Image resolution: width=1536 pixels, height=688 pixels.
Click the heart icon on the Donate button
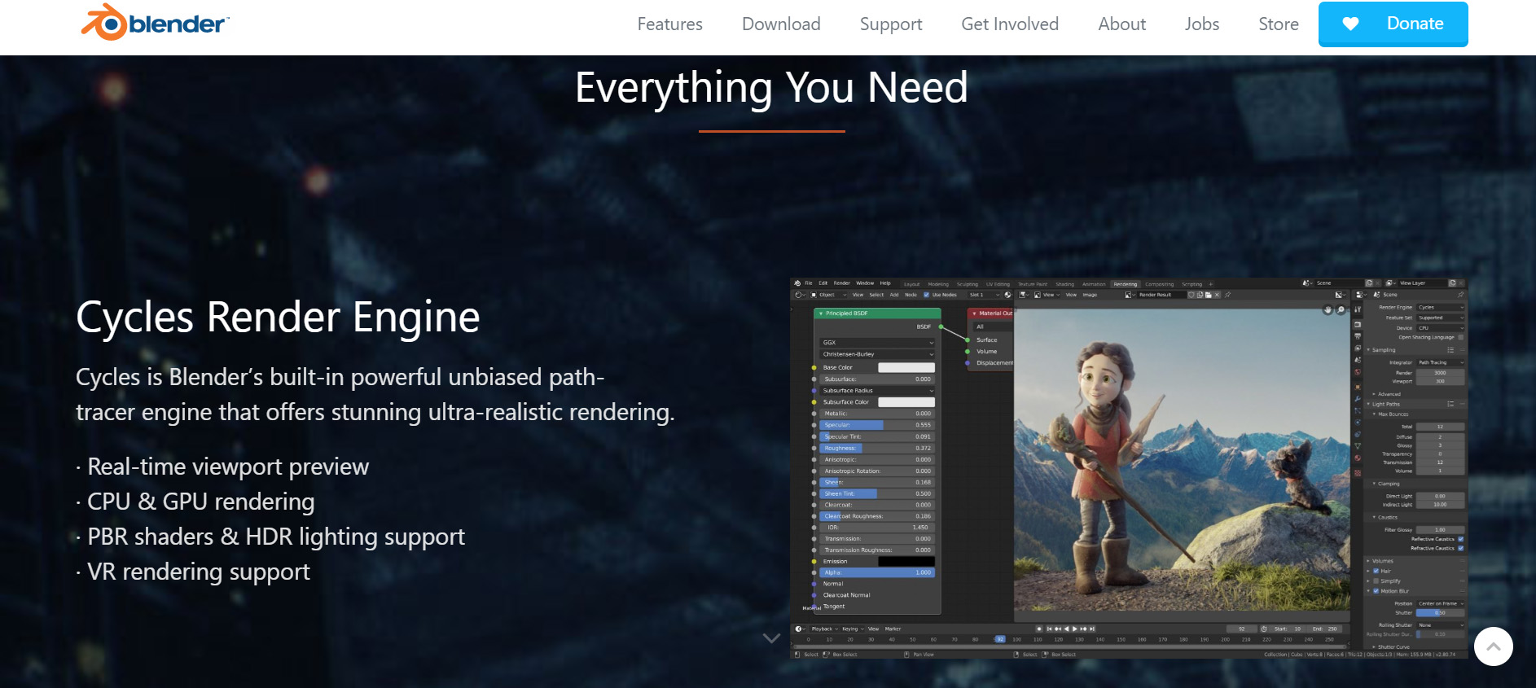[1350, 24]
